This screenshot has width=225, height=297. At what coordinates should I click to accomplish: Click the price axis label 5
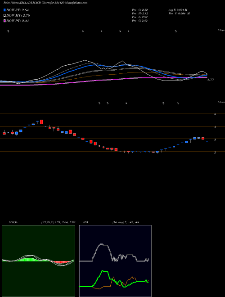click(215, 114)
